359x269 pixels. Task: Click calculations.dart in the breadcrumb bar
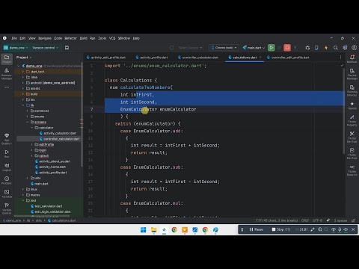pyautogui.click(x=62, y=220)
